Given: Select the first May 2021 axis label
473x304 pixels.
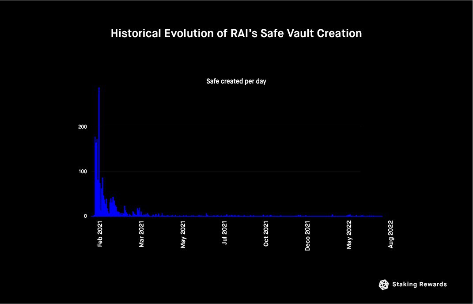Looking at the screenshot, I should tap(183, 235).
